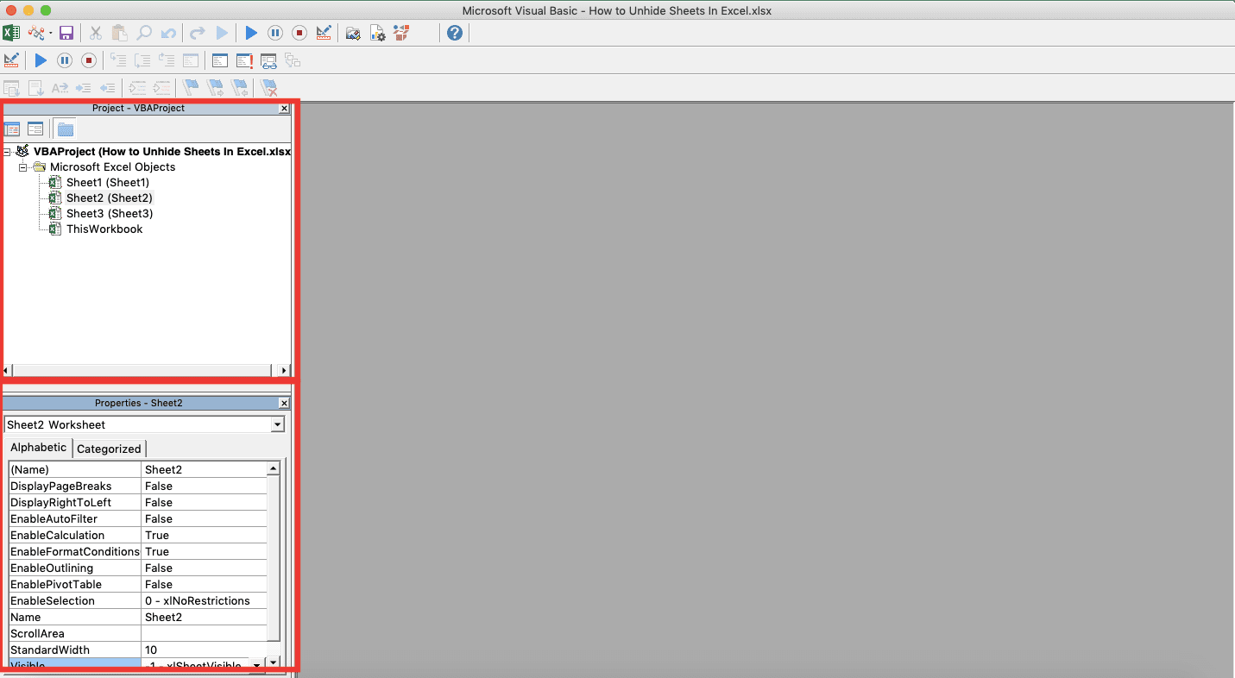This screenshot has width=1235, height=678.
Task: Save the workbook with the floppy icon
Action: [66, 33]
